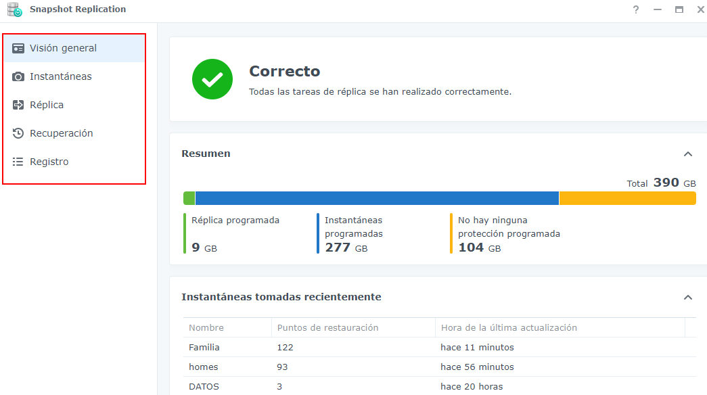Click the Recuperación clock icon
707x395 pixels.
pyautogui.click(x=18, y=133)
